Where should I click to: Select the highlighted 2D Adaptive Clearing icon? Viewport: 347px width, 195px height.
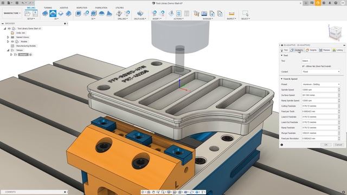53,14
